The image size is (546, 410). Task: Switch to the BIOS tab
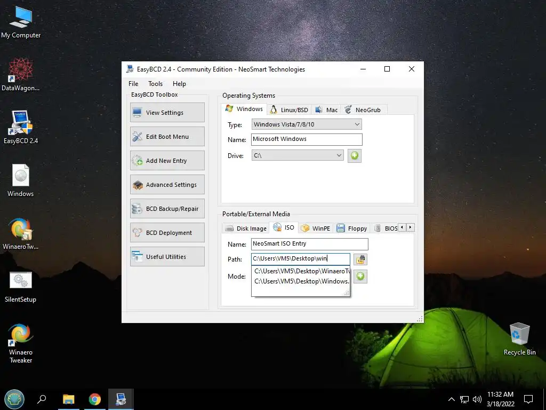point(386,228)
